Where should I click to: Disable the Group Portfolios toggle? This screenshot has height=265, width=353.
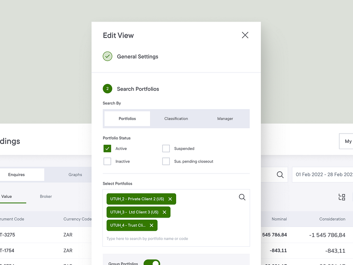tap(152, 263)
